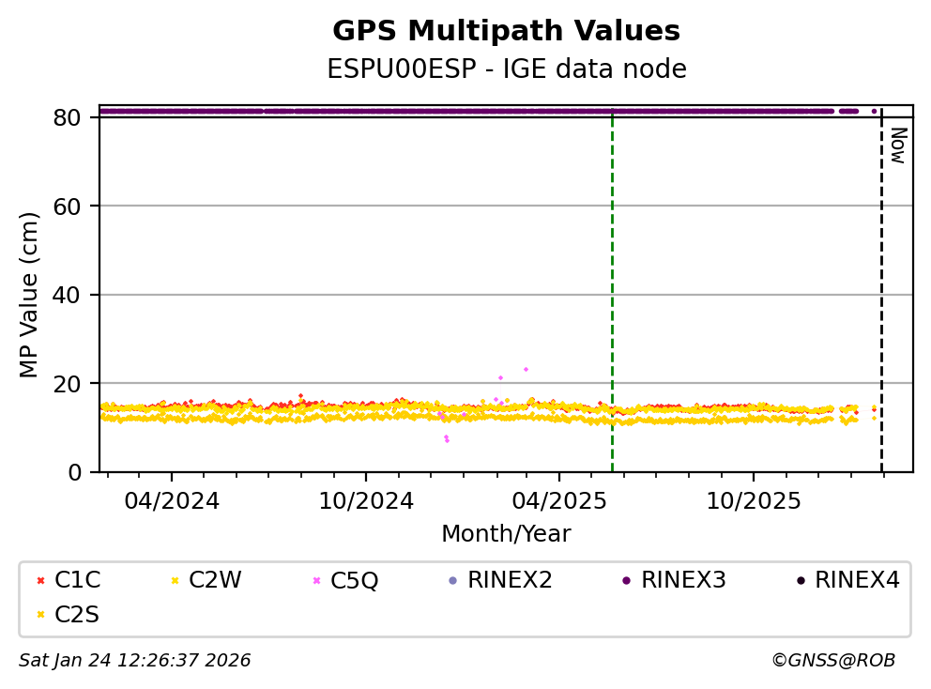This screenshot has height=689, width=931.
Task: Click the "GPS Multipath Values" chart title
Action: 506,31
